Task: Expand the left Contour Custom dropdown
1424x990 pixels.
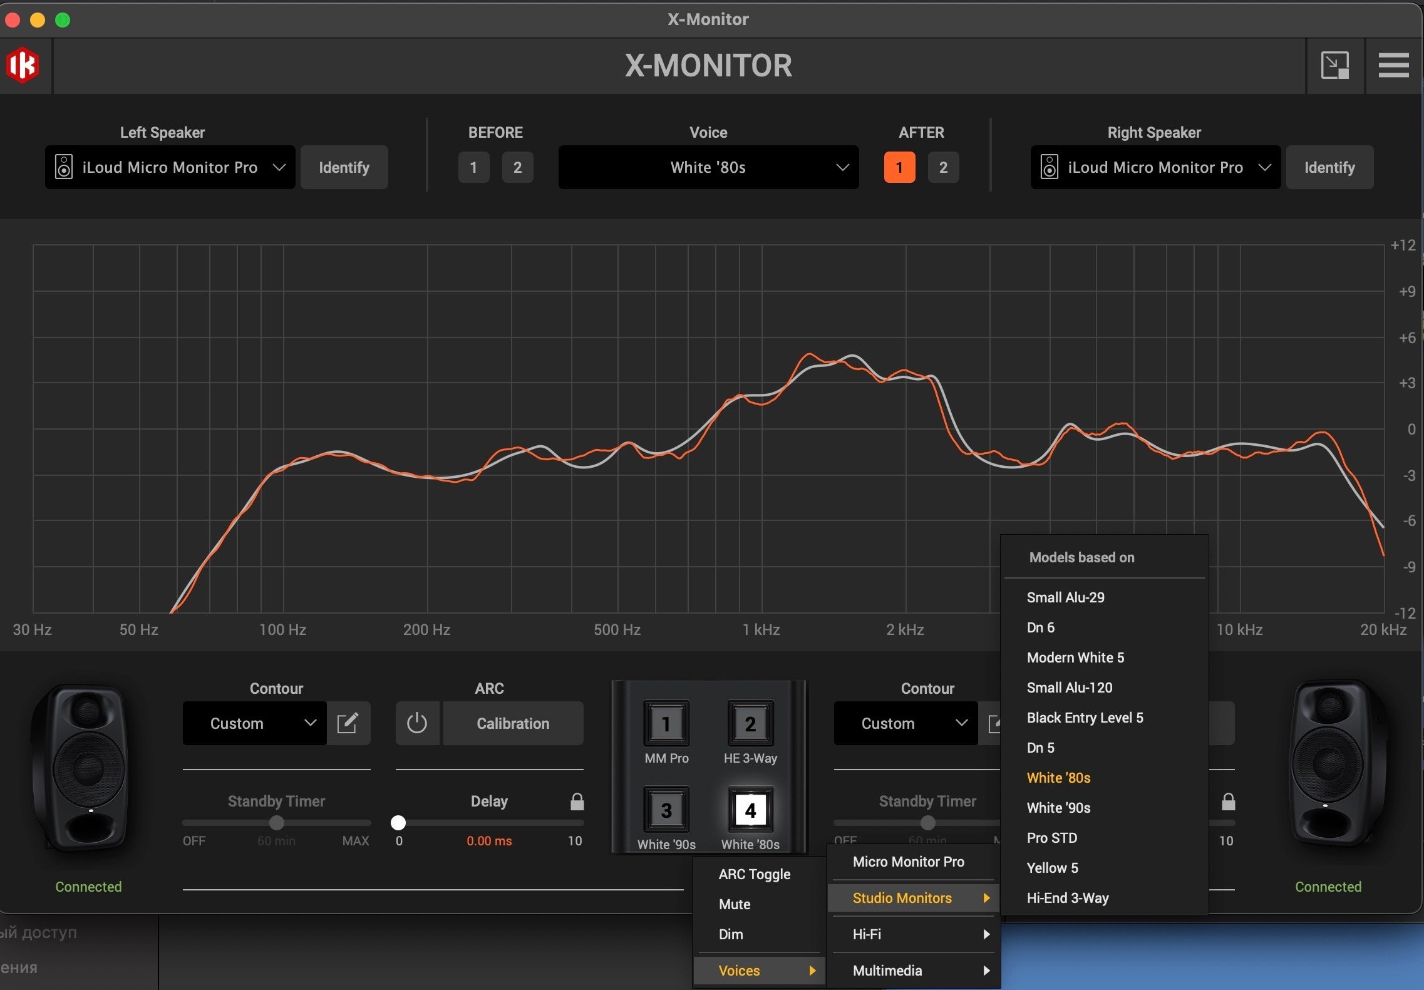Action: tap(254, 723)
